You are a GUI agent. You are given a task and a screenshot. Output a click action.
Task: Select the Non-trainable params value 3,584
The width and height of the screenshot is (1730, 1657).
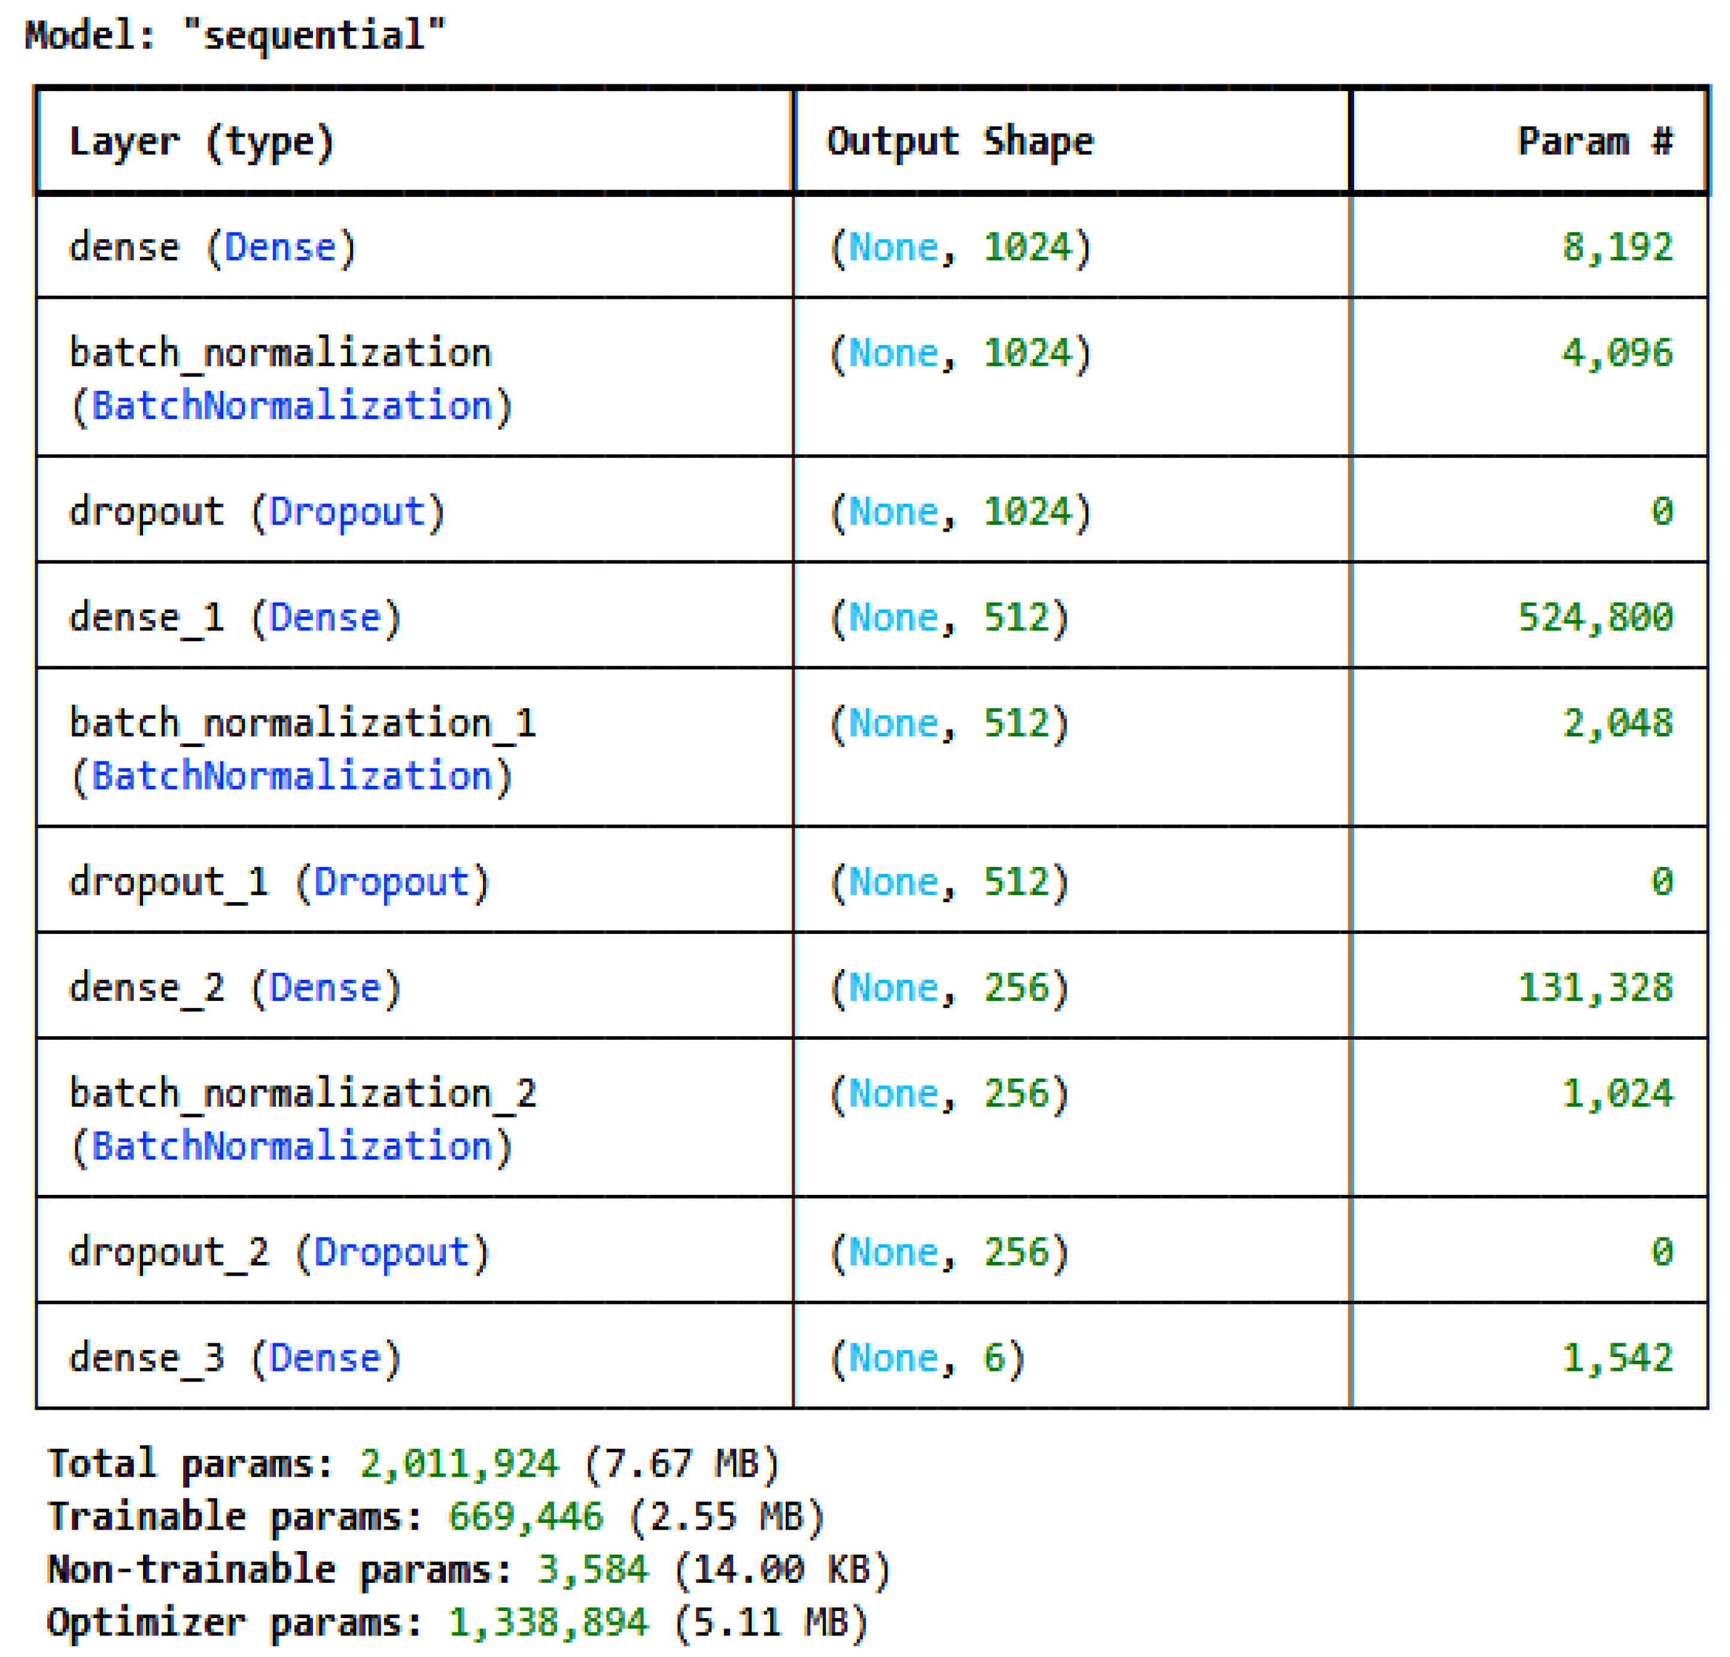pos(593,1570)
